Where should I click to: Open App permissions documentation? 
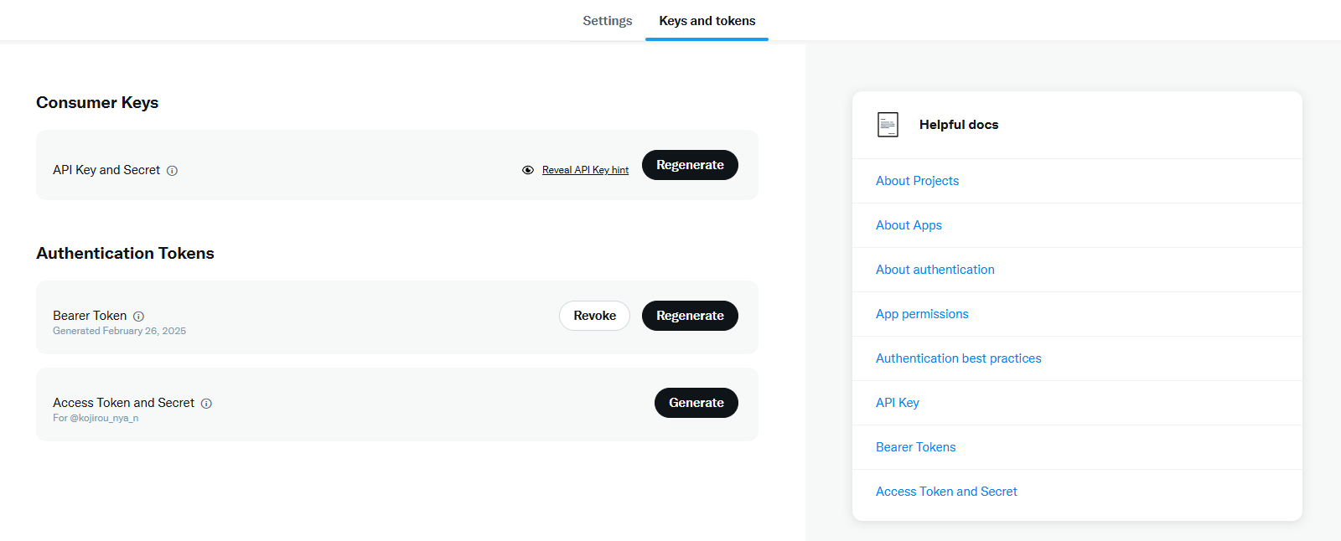[x=922, y=314]
